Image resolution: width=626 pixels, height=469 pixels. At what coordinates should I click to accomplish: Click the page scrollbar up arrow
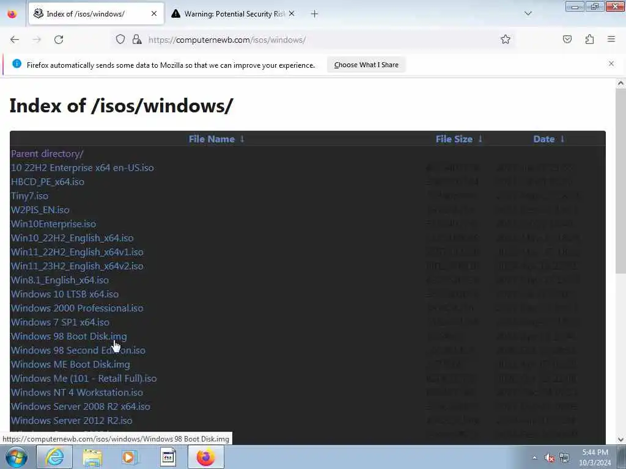[x=620, y=83]
